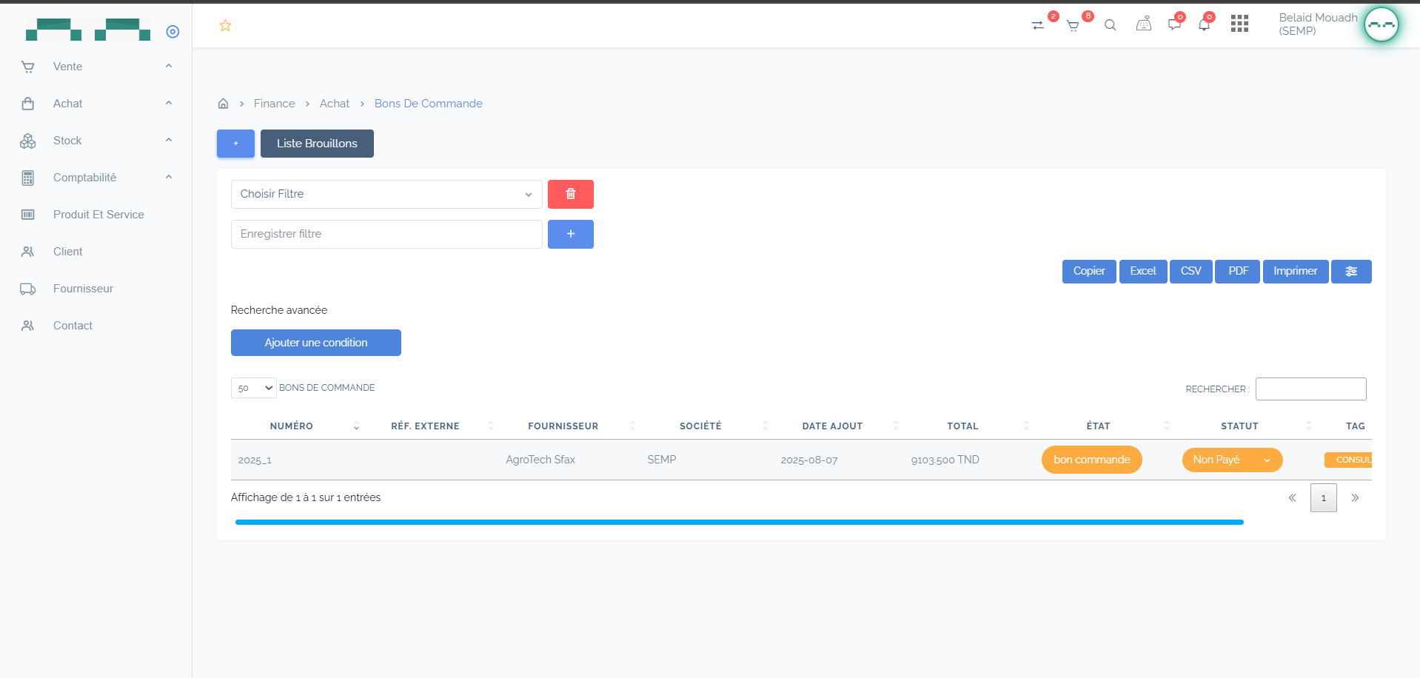Go to previous page arrow

1292,498
